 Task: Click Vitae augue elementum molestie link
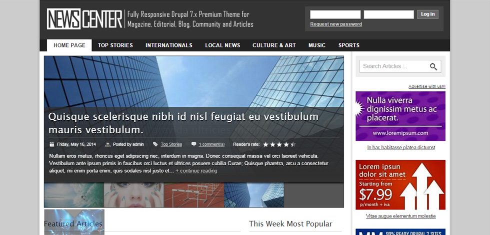click(x=400, y=216)
